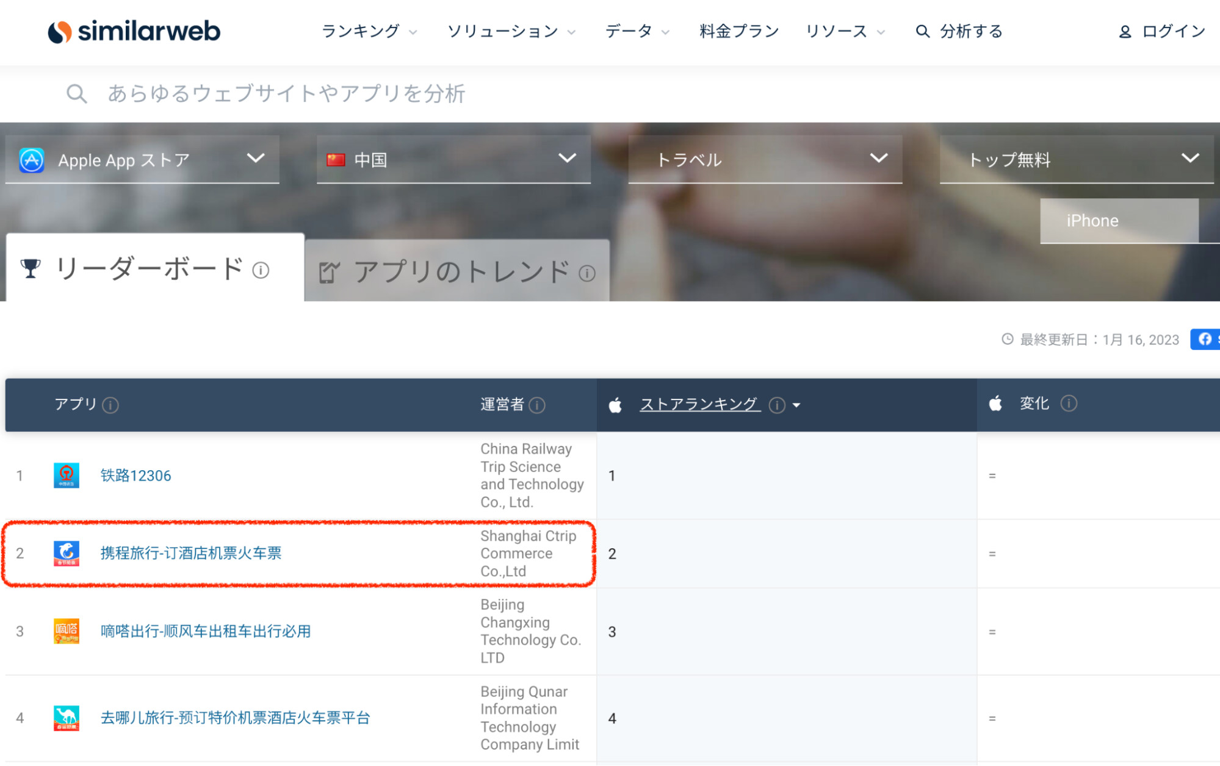Click the 铁路12306 app icon
This screenshot has height=766, width=1220.
(x=67, y=475)
